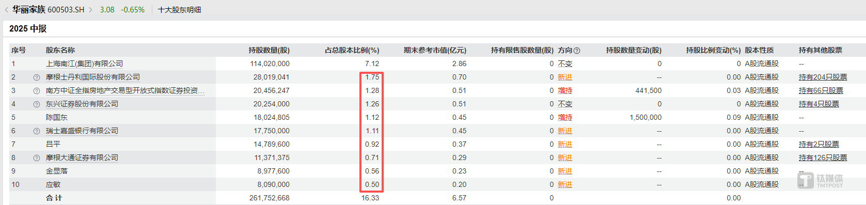This screenshot has width=866, height=205.
Task: Select the 441,500 change cell
Action: [649, 90]
